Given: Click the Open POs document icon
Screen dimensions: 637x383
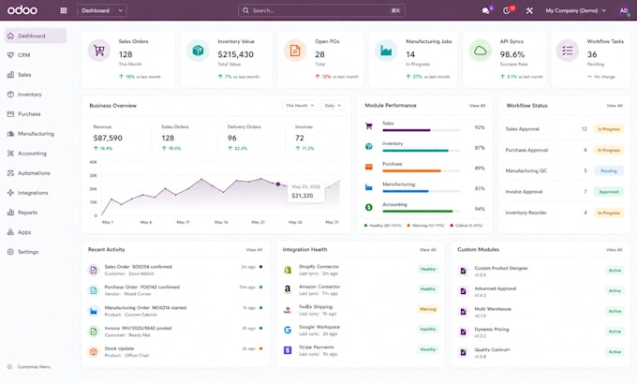Looking at the screenshot, I should click(x=295, y=51).
